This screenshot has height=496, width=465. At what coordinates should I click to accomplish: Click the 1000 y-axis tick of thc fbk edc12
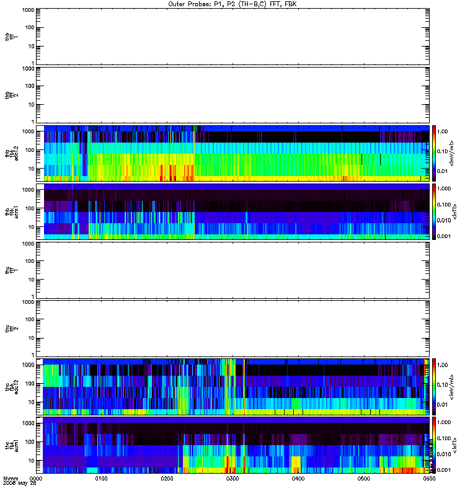point(28,365)
